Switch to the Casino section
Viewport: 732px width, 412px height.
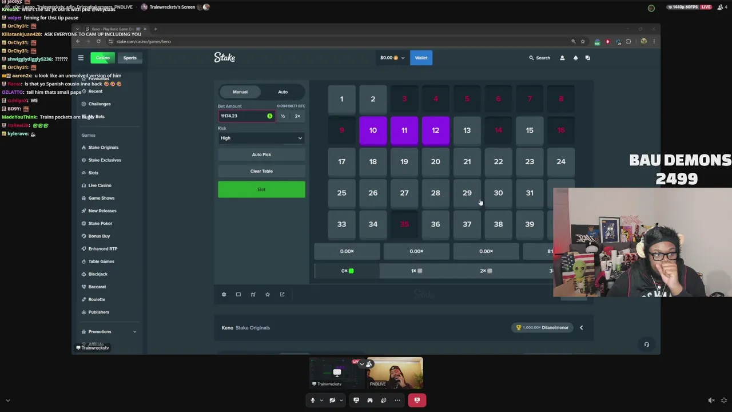pos(102,58)
